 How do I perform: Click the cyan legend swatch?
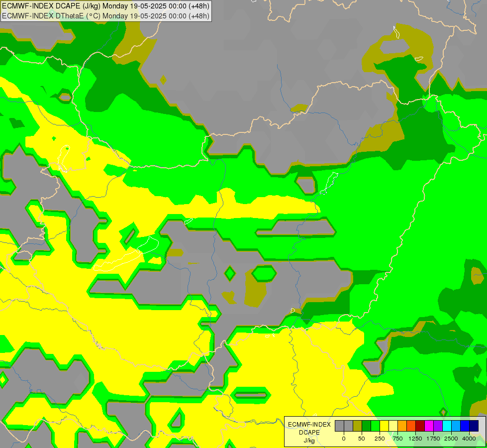pos(447,426)
